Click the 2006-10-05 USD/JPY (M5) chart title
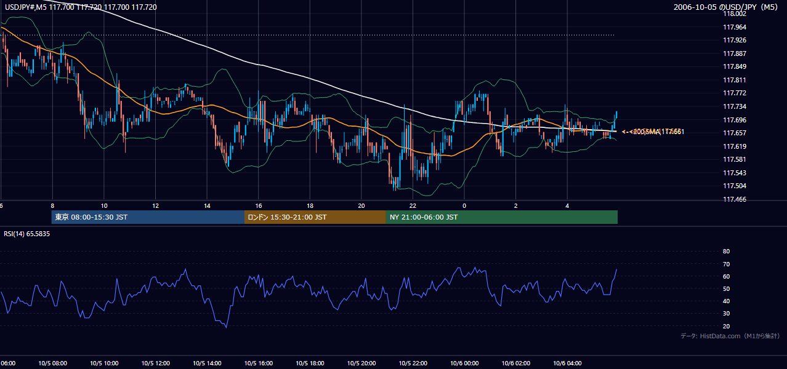This screenshot has height=369, width=787. 727,7
